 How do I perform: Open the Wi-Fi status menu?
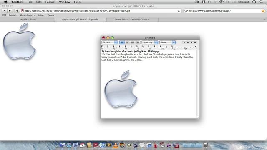coord(221,2)
